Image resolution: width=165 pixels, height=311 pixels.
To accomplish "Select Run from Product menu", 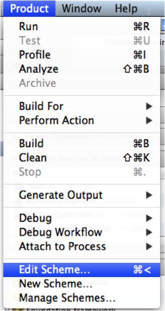I will tap(82, 27).
